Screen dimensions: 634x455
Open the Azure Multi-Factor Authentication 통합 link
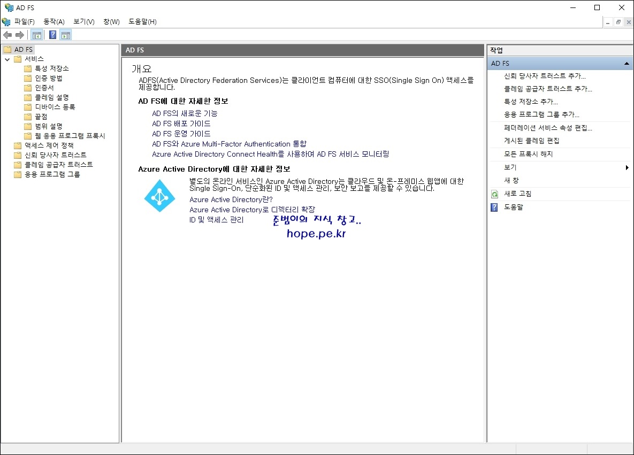click(x=230, y=144)
